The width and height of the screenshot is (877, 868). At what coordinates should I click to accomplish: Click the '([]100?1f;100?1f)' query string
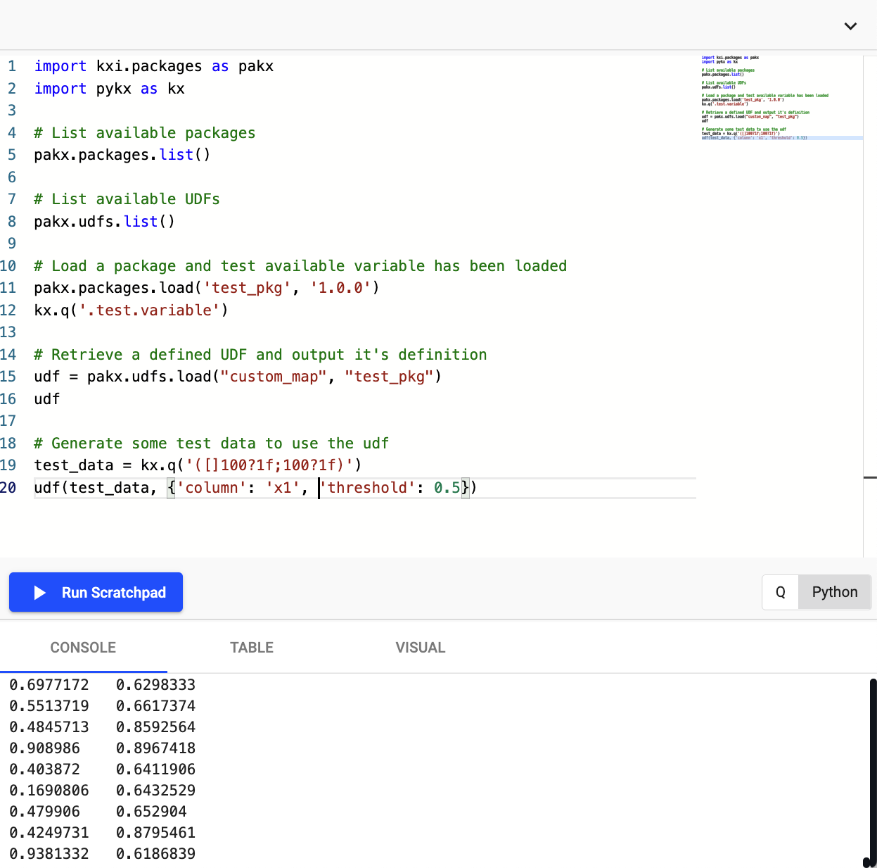(x=269, y=465)
